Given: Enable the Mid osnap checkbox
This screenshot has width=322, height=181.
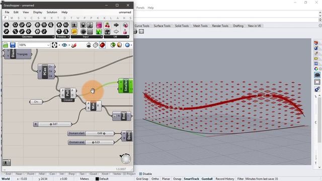Looking at the screenshot, I should pos(37,174).
